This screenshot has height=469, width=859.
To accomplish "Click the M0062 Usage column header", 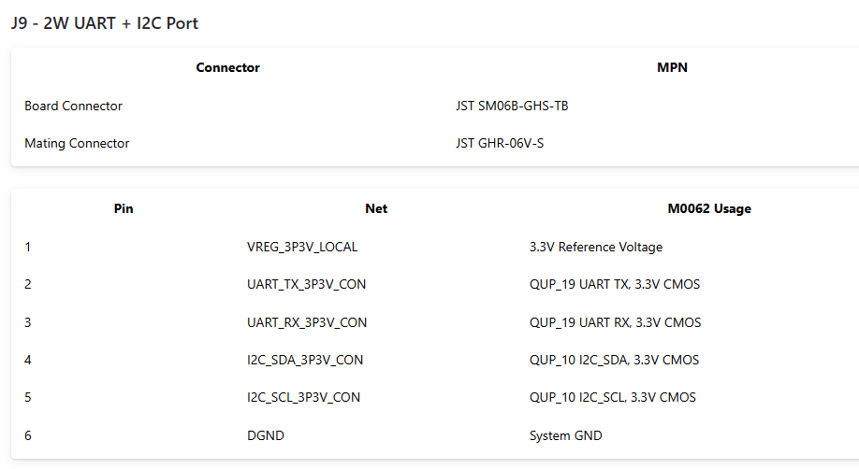I will (x=708, y=208).
